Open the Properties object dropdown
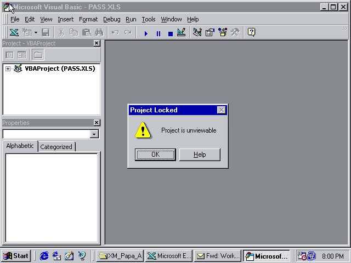This screenshot has width=351, height=263. click(x=94, y=134)
